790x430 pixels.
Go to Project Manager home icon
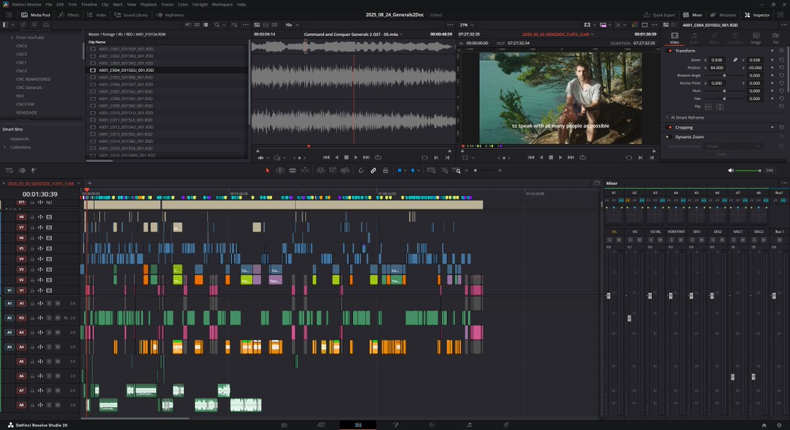point(763,425)
